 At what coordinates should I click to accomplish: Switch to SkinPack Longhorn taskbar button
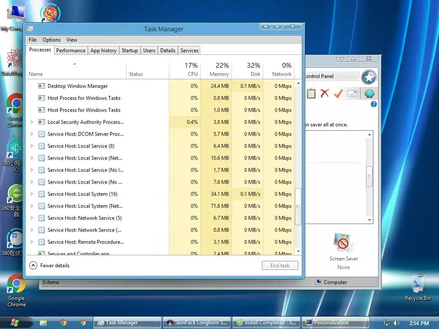(197, 323)
